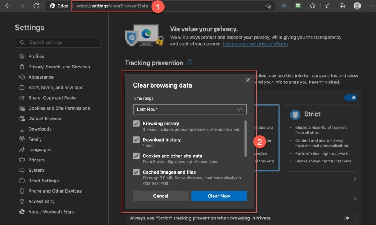Click the Clear Now button

tap(219, 196)
